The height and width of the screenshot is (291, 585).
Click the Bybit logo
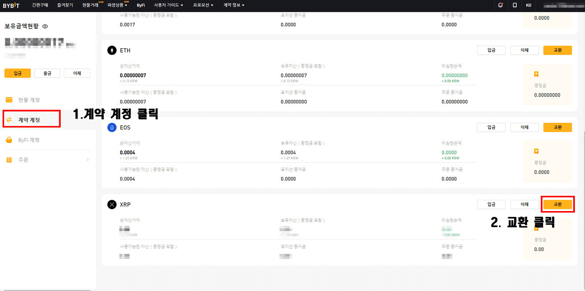(11, 5)
